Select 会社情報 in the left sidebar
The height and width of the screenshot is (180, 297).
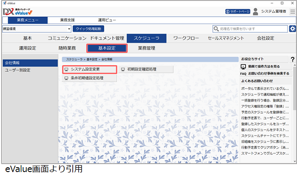tap(30, 63)
